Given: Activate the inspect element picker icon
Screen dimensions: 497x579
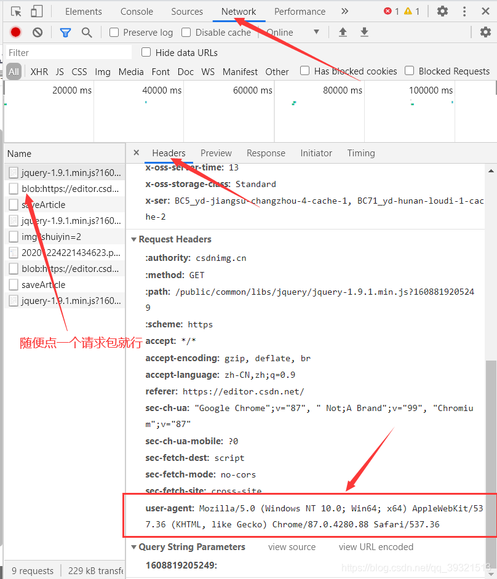Looking at the screenshot, I should pos(16,12).
